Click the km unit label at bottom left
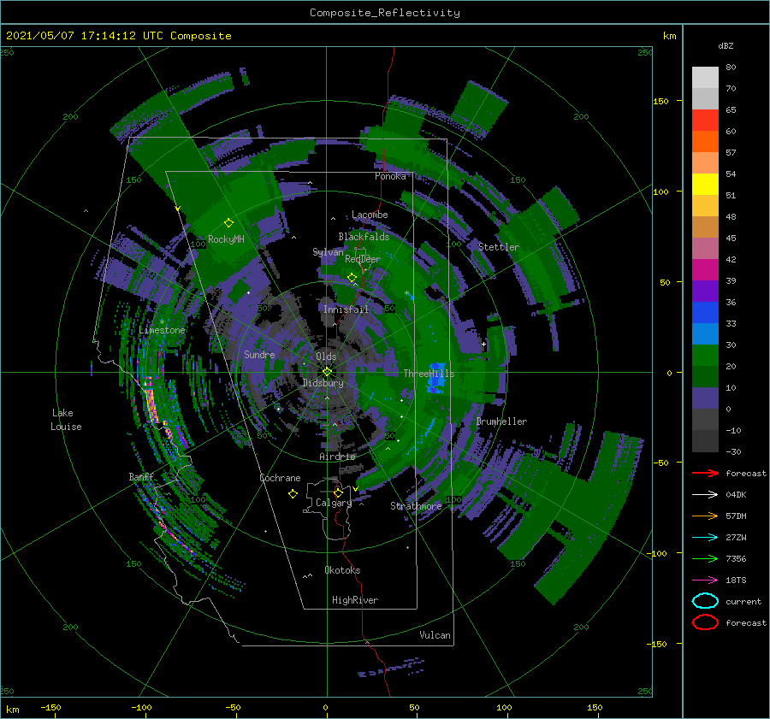770x719 pixels. coord(12,710)
